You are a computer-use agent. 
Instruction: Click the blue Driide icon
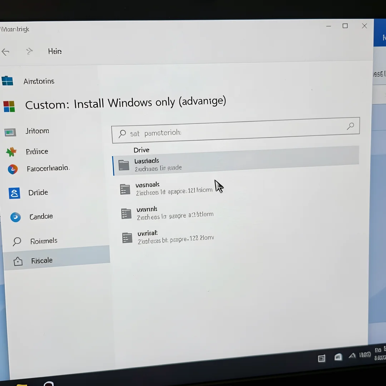coord(14,193)
